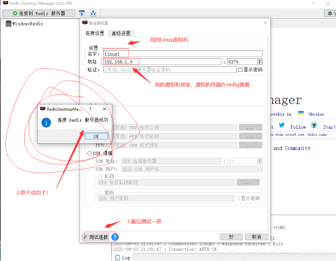This screenshot has width=336, height=261.
Task: Open the Follow link on welcome page
Action: tap(298, 127)
